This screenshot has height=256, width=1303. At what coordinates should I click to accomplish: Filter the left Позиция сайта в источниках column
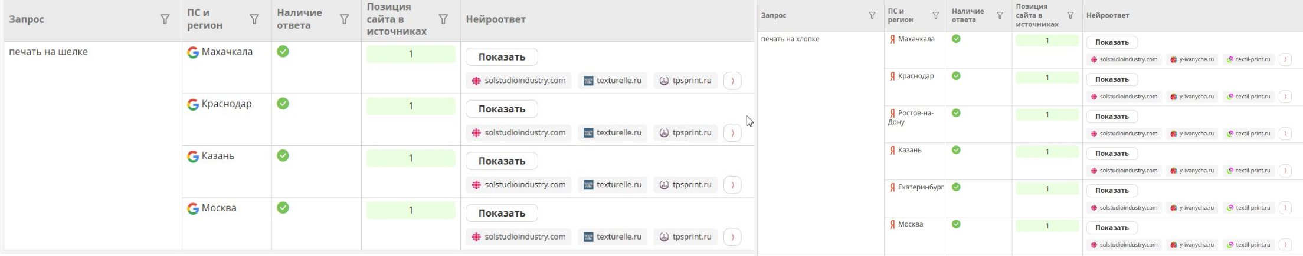pos(443,19)
